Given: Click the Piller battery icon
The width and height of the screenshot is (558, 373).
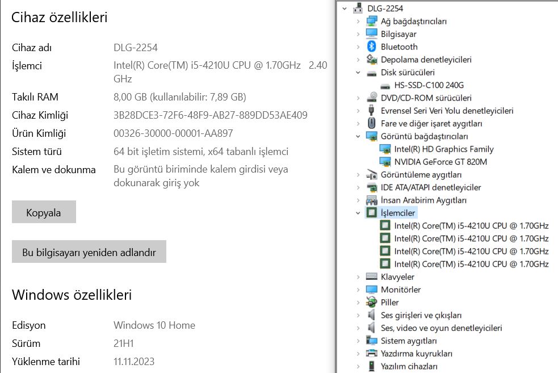Looking at the screenshot, I should [371, 302].
